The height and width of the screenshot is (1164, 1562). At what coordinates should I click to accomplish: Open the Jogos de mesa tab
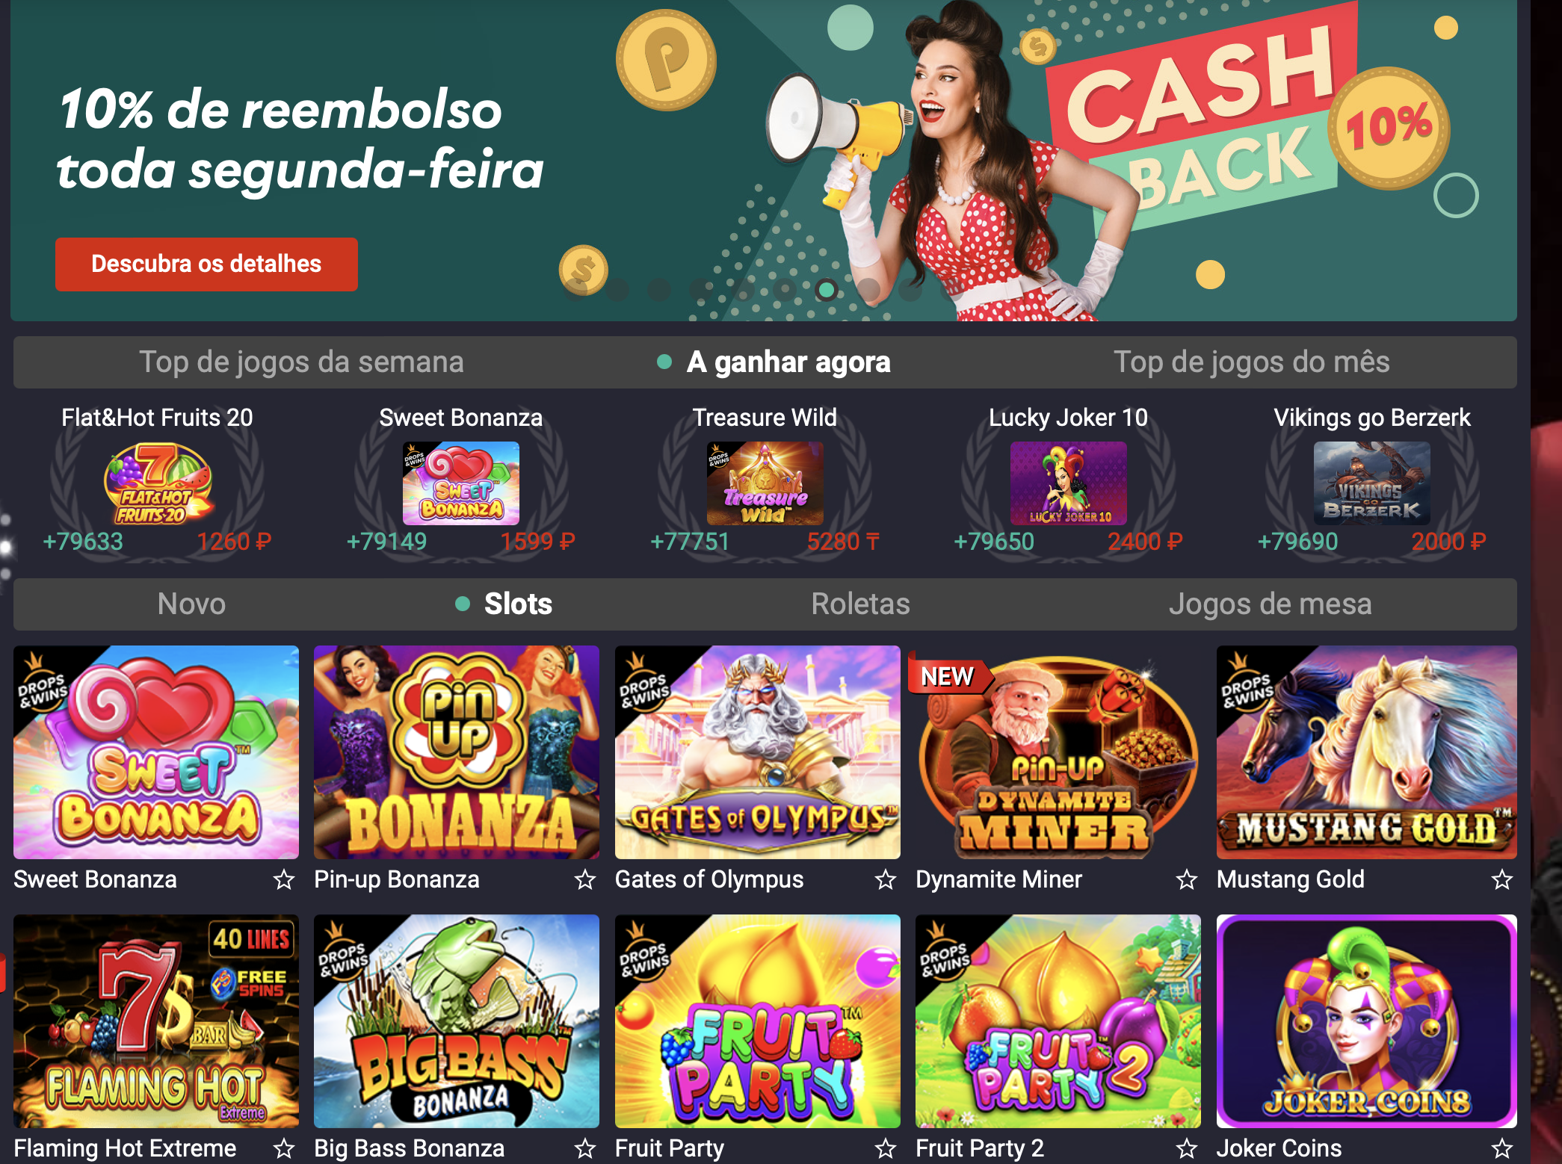click(1271, 604)
